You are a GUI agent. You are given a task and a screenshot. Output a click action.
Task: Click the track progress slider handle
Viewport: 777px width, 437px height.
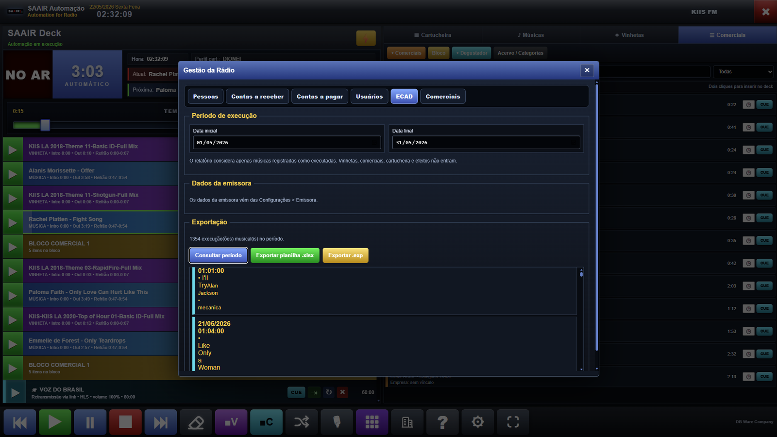point(45,125)
